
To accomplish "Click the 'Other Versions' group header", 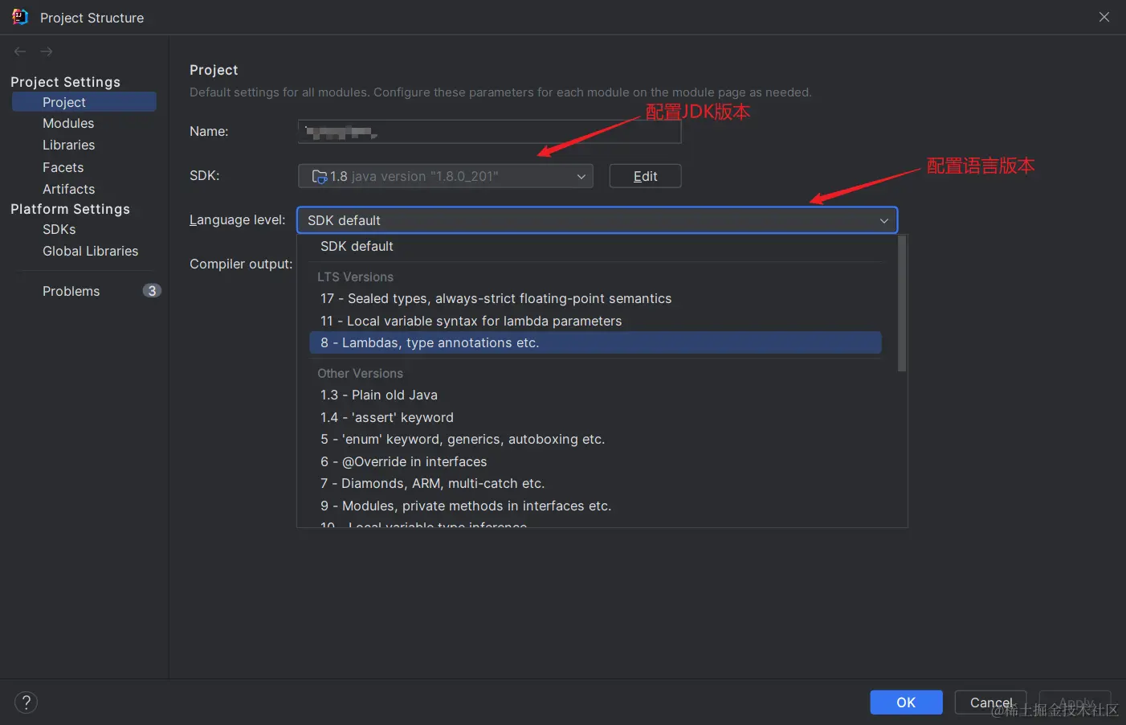I will 360,373.
